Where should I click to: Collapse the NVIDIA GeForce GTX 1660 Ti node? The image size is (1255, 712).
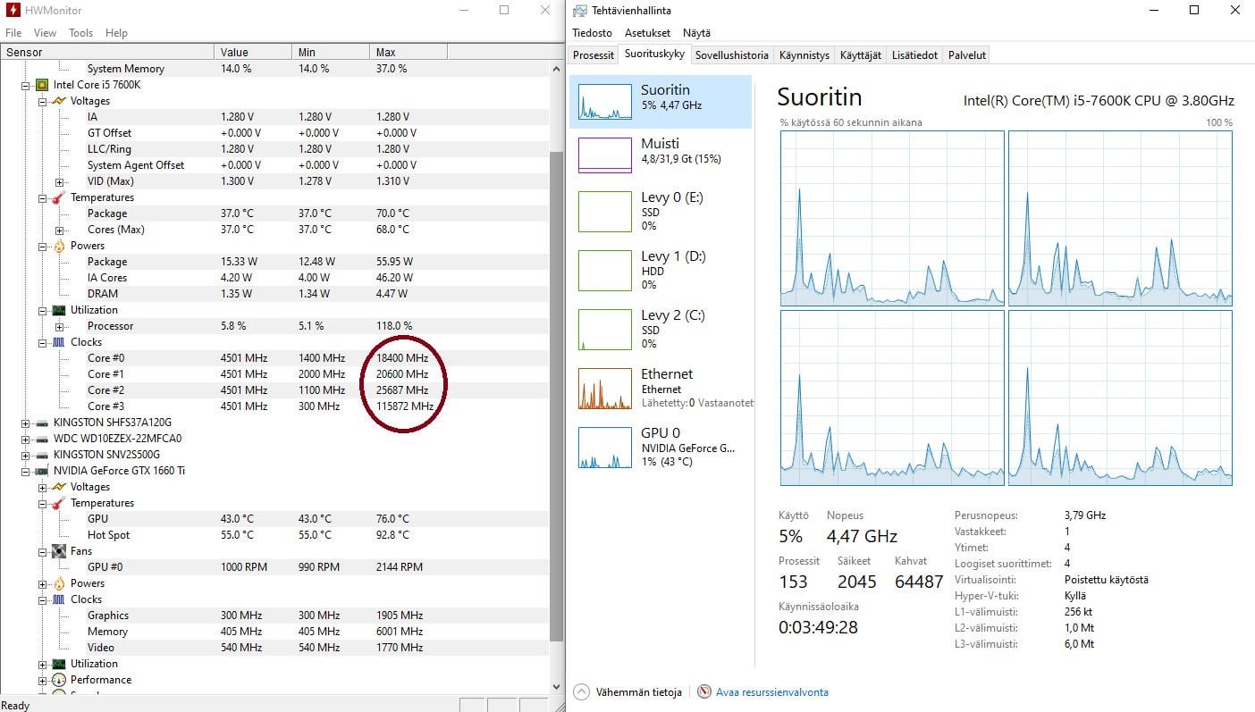tap(26, 471)
